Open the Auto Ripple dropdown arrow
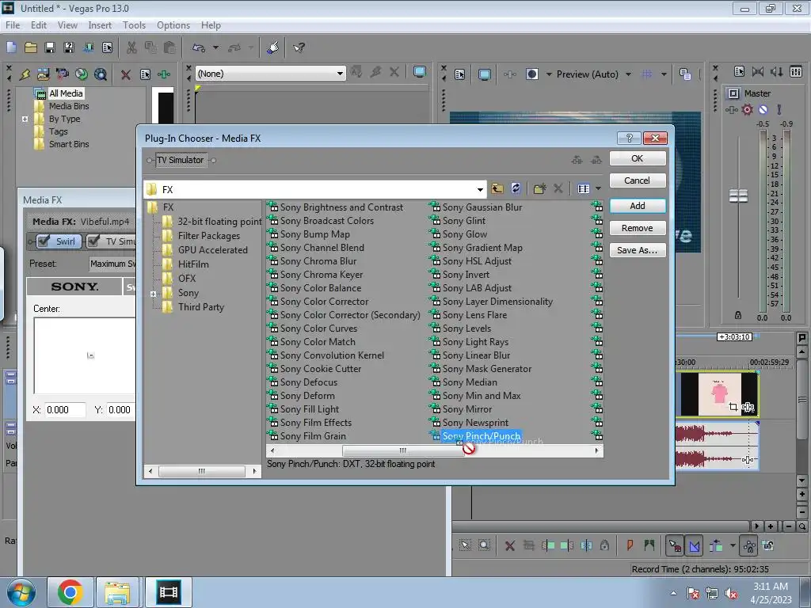 733,545
